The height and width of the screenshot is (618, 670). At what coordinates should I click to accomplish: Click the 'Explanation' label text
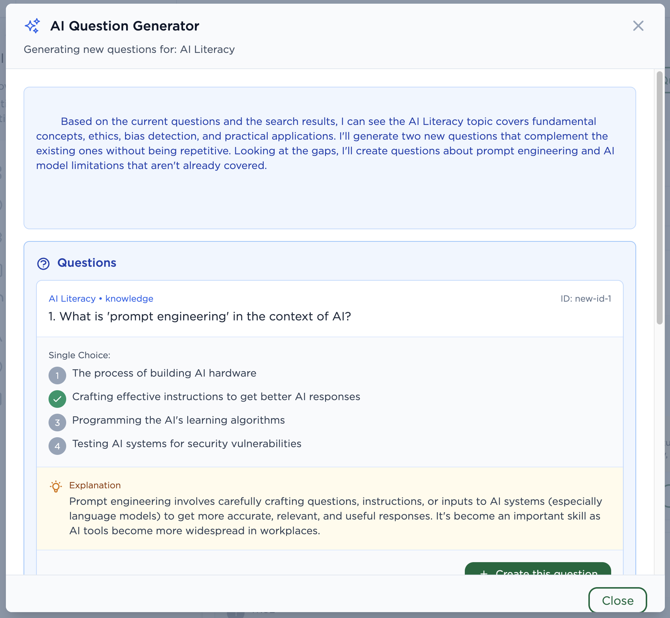coord(95,485)
